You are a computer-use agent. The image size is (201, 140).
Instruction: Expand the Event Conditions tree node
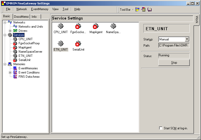click(x=10, y=72)
